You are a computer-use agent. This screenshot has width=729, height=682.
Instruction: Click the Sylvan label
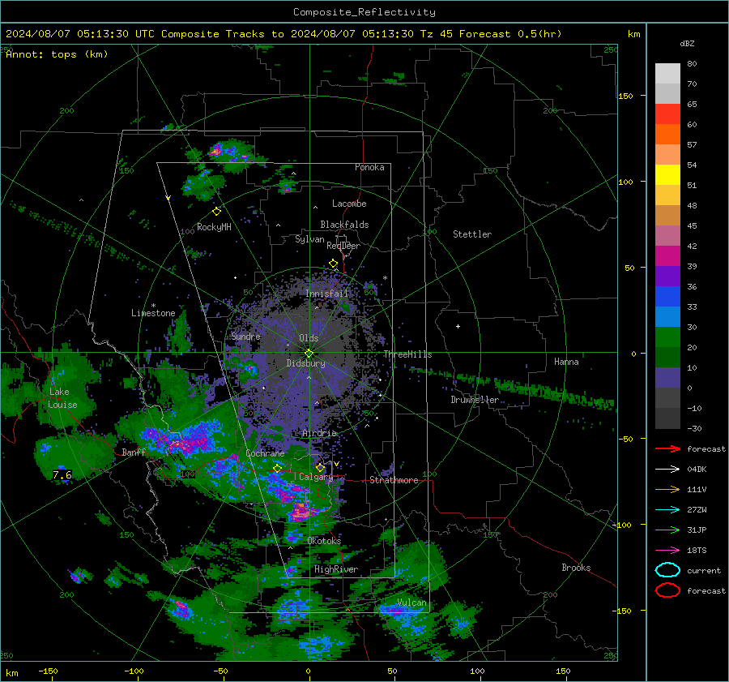pyautogui.click(x=309, y=239)
